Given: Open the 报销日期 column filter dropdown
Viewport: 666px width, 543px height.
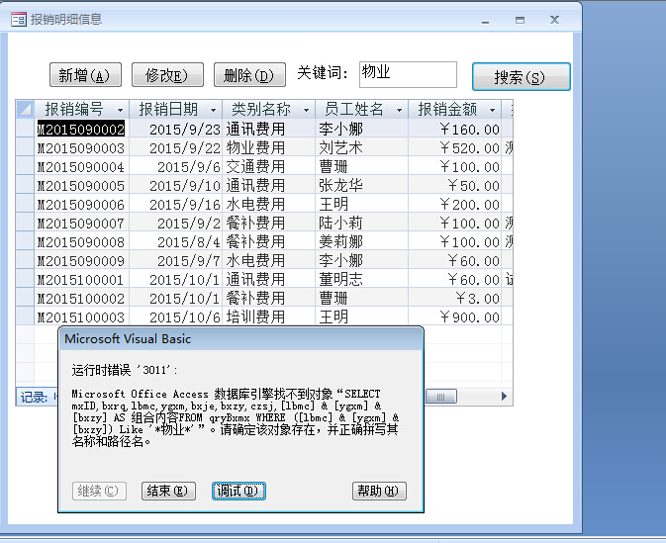Looking at the screenshot, I should pos(214,110).
